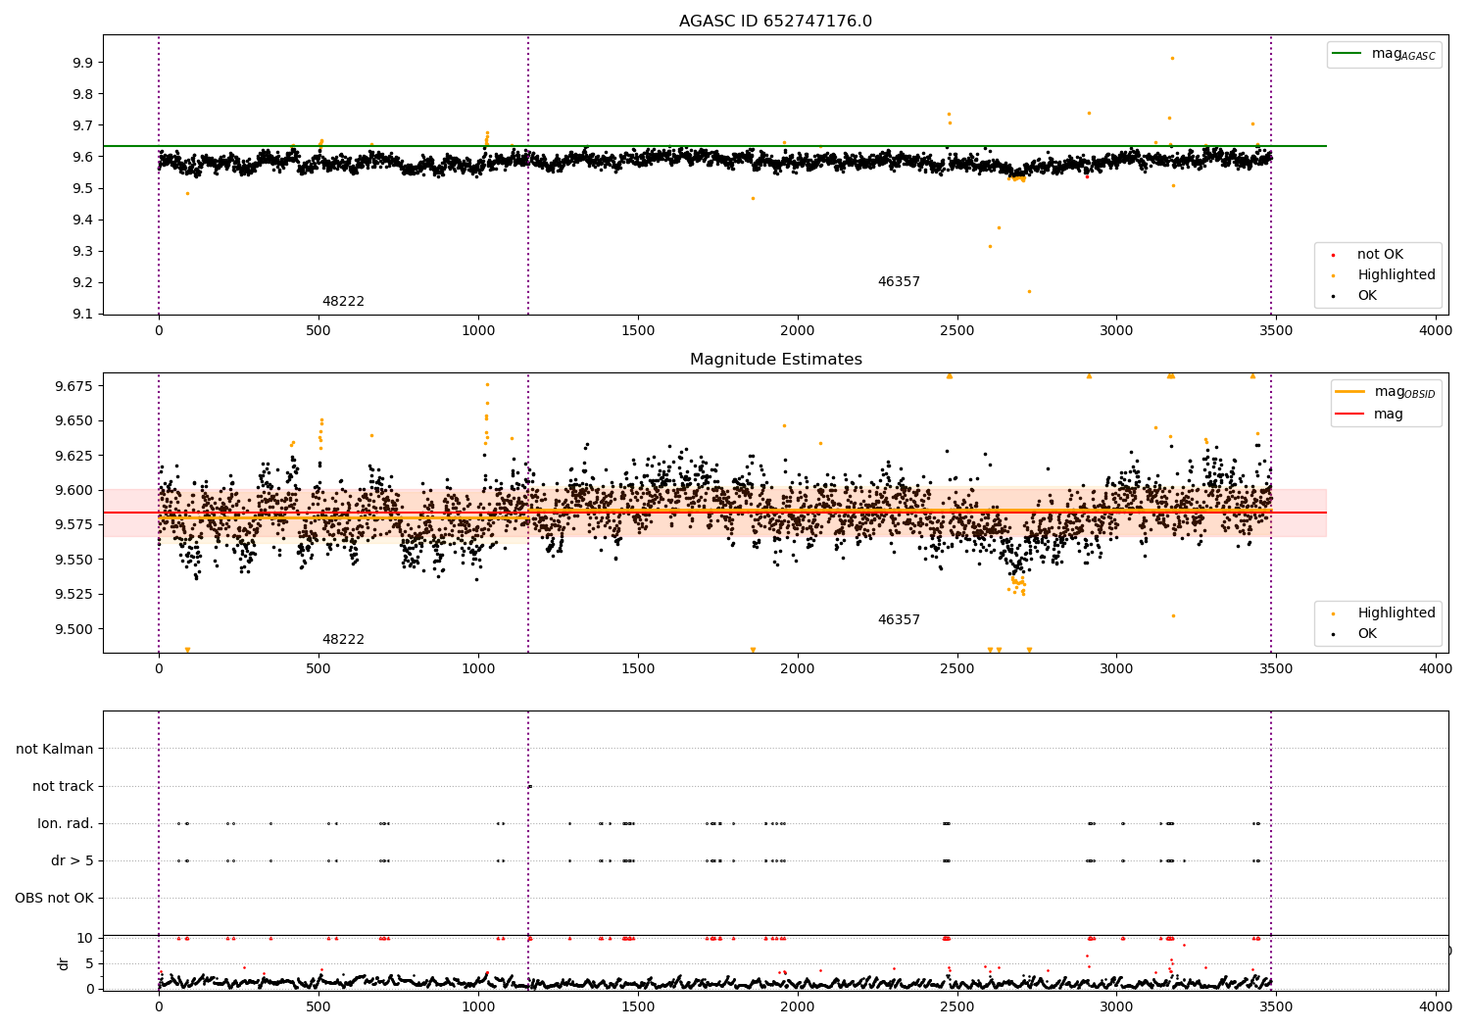
Task: Click x-axis tick '1500' under the AGASC ID plot
Action: 638,331
